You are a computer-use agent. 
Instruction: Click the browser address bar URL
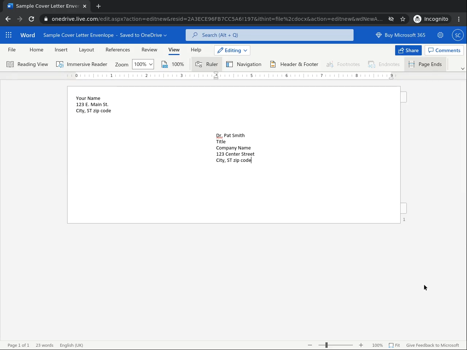coord(217,19)
